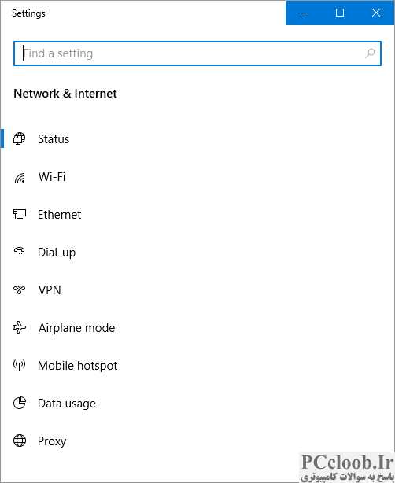Click the search magnifier icon
The width and height of the screenshot is (395, 483).
click(x=369, y=53)
